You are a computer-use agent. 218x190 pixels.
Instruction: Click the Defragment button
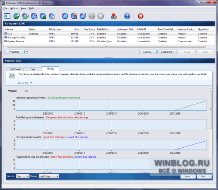167,52
